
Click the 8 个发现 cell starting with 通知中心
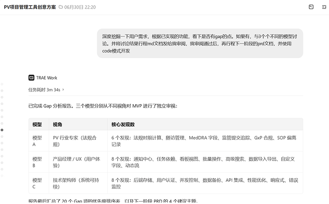tap(205, 162)
